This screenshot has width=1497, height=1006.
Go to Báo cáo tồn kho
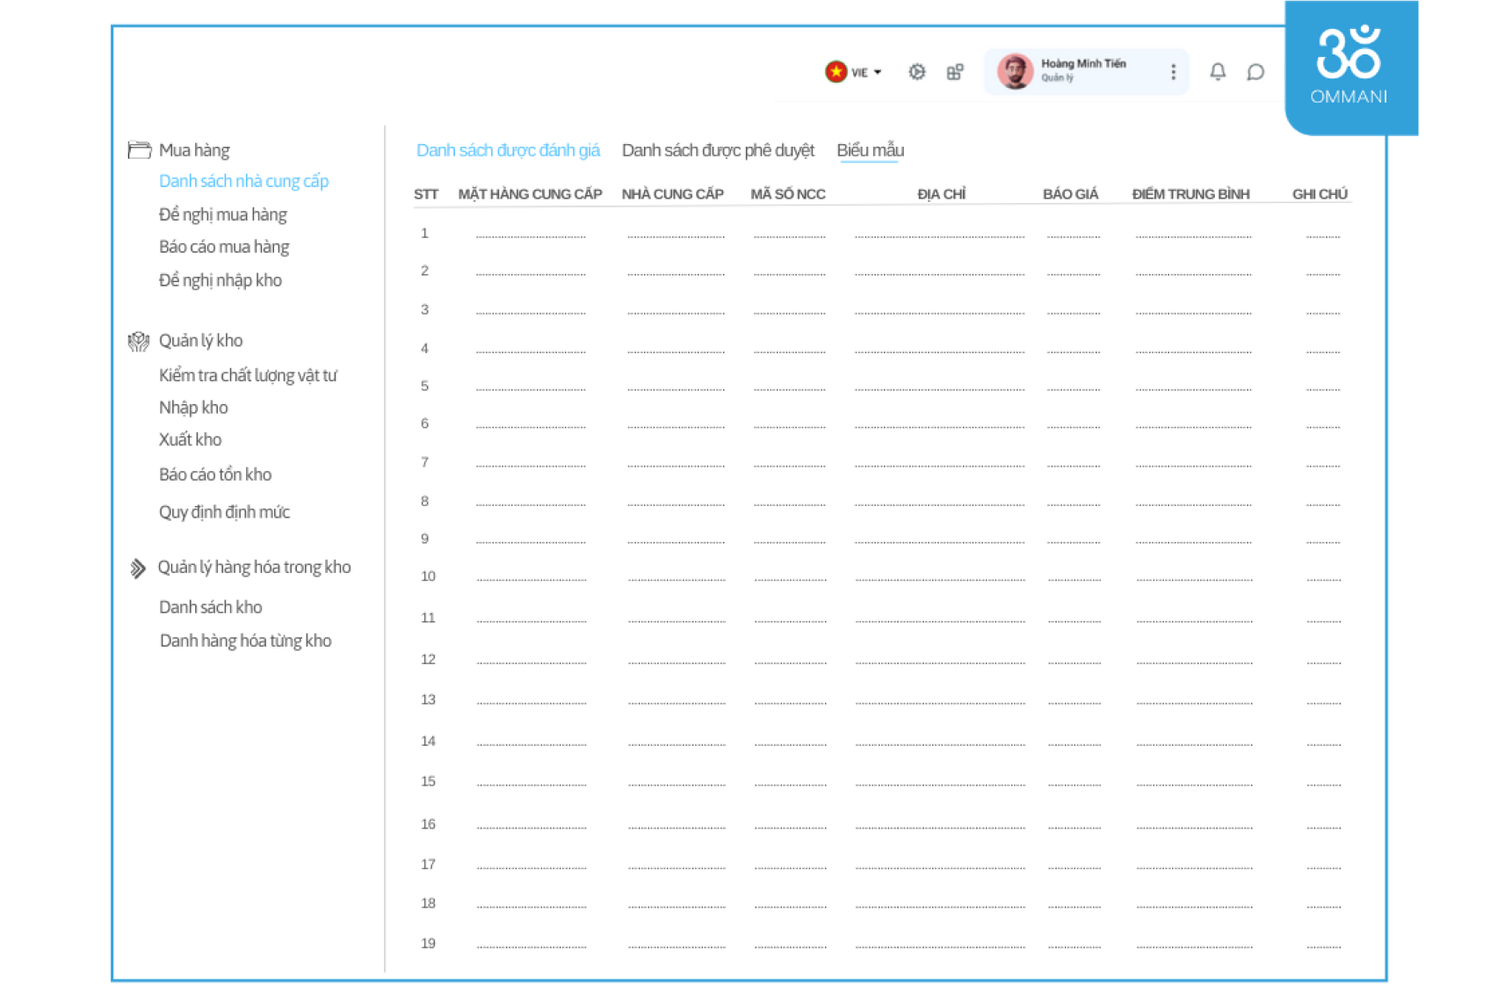point(215,474)
